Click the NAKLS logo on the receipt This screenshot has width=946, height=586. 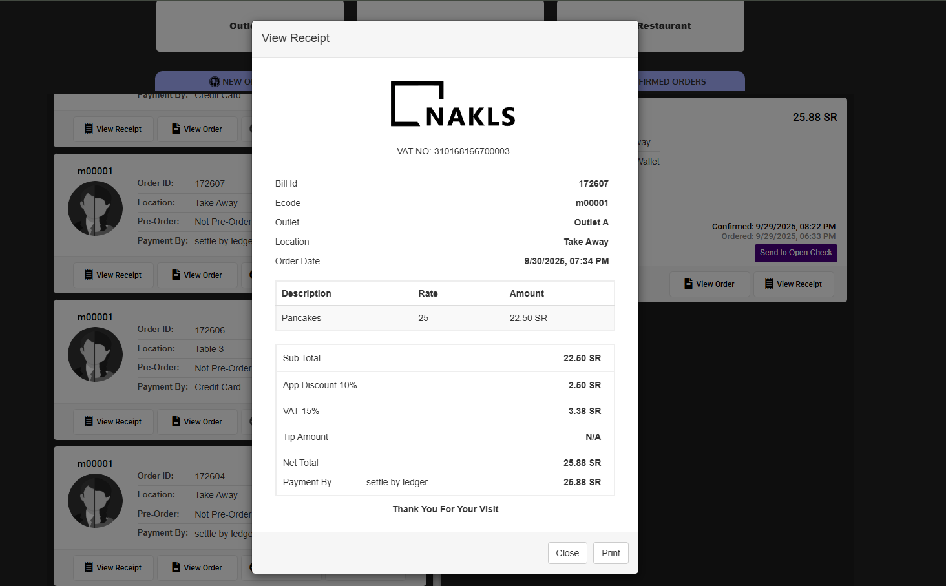click(452, 104)
